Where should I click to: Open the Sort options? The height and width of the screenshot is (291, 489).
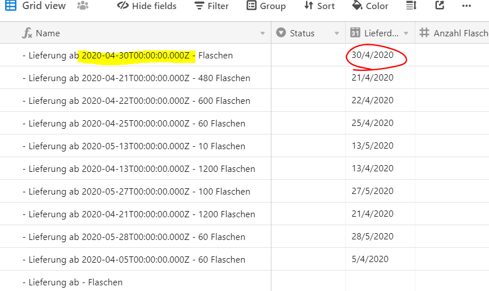coord(320,6)
